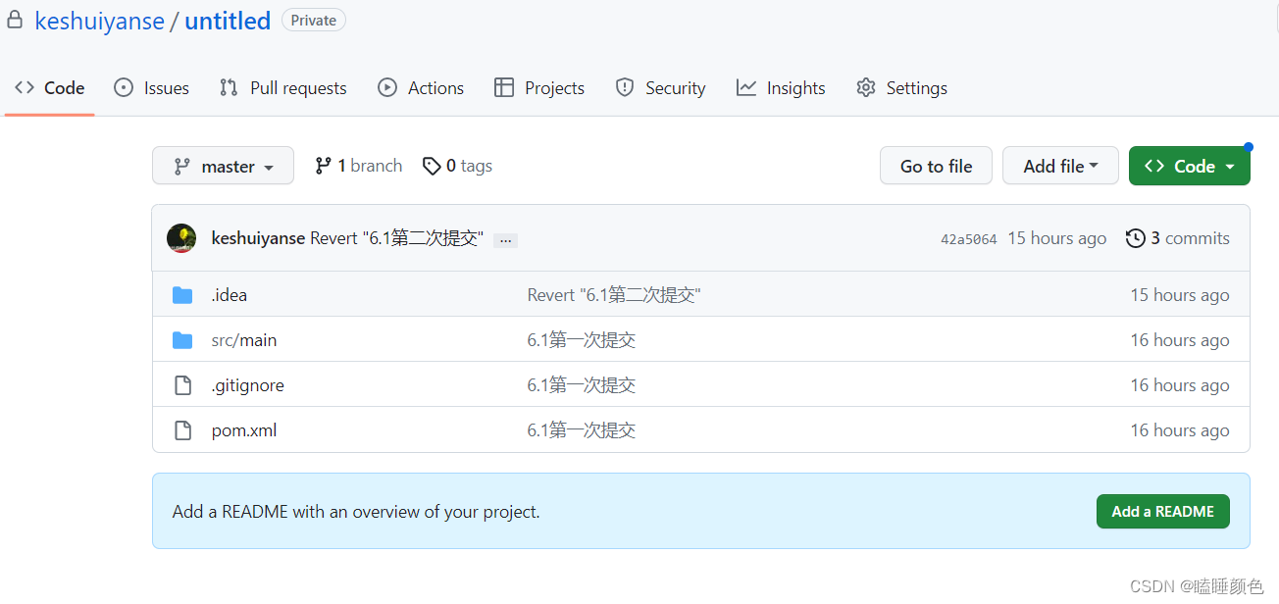
Task: Expand the commit message ellipsis button
Action: click(505, 239)
